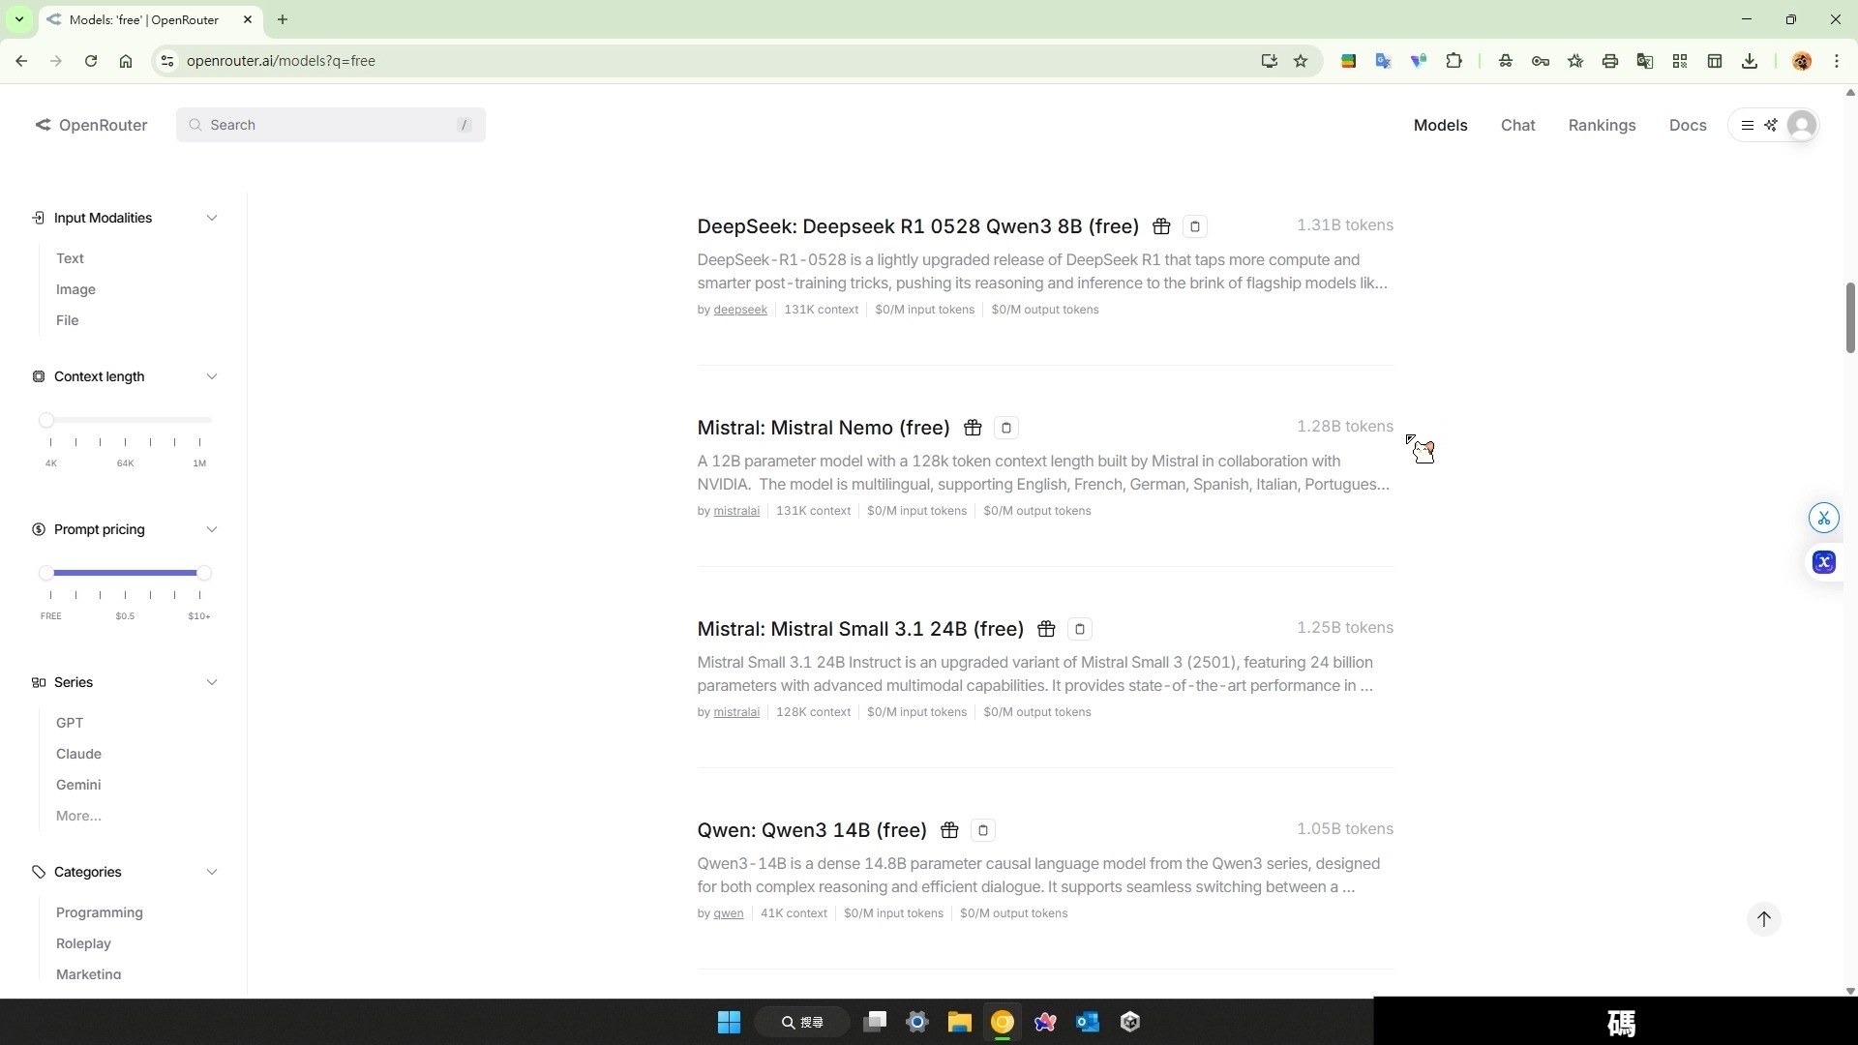1858x1045 pixels.
Task: Copy model ID for DeepSeek R1 0528 Qwen3 8B
Action: pos(1194,226)
